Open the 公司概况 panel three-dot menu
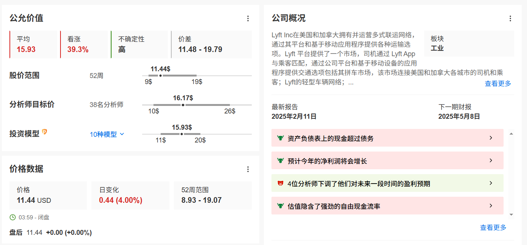 pyautogui.click(x=510, y=18)
